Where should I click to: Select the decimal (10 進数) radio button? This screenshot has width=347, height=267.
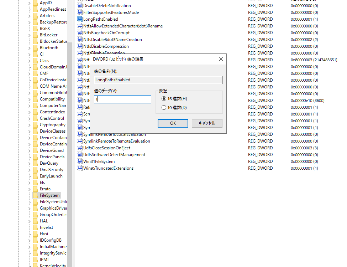[x=164, y=107]
